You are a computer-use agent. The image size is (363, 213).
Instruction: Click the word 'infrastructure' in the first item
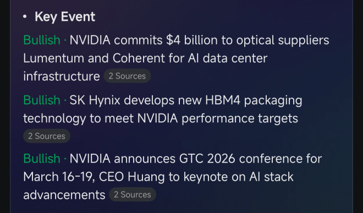(62, 76)
